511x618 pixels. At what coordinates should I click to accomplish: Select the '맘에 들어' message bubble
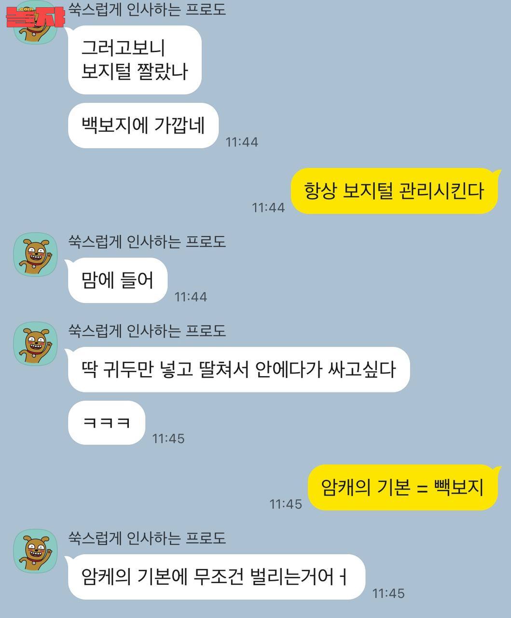pos(118,281)
